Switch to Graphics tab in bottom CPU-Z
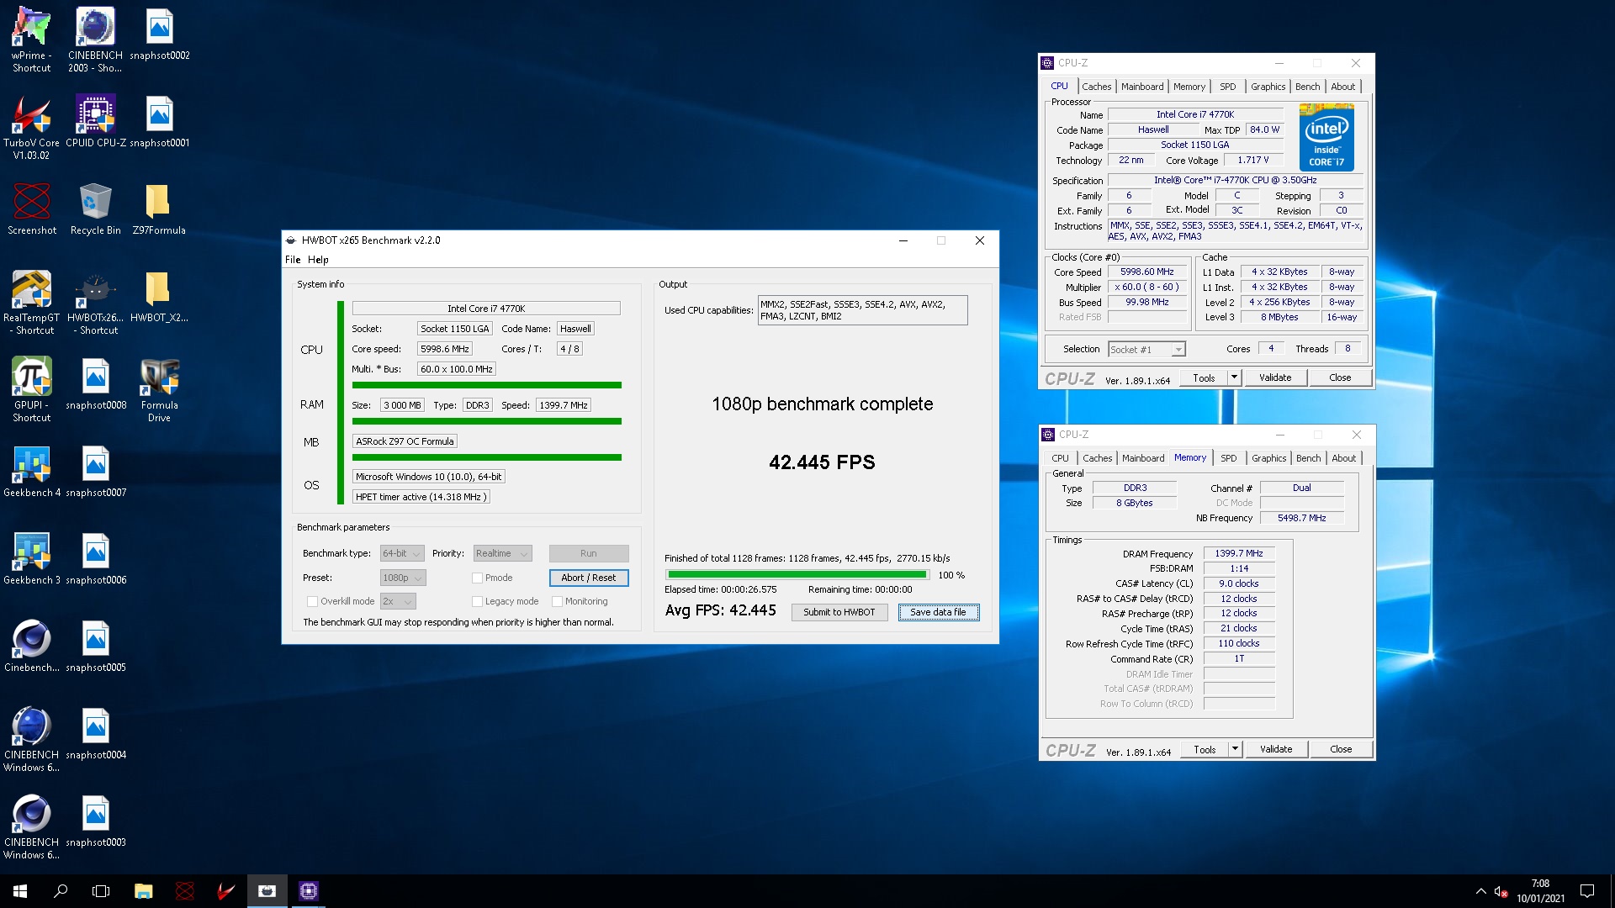The width and height of the screenshot is (1615, 908). (x=1268, y=458)
